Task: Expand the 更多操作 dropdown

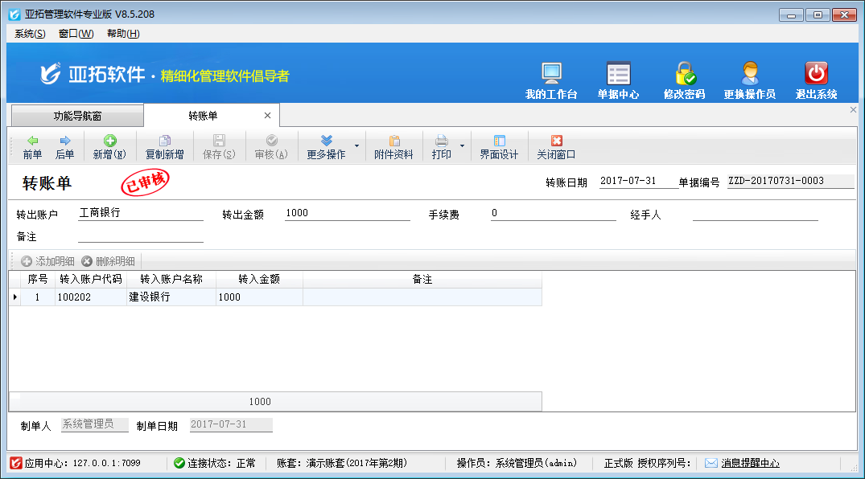Action: pyautogui.click(x=356, y=146)
